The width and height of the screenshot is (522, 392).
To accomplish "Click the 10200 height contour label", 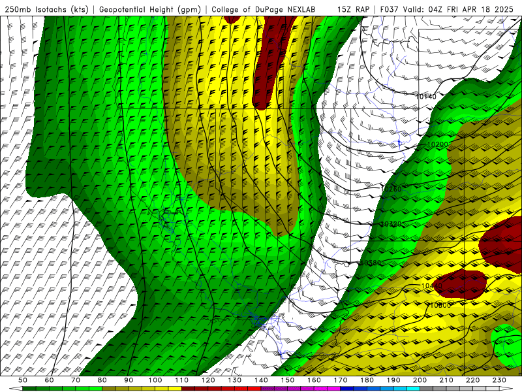I will pyautogui.click(x=437, y=144).
